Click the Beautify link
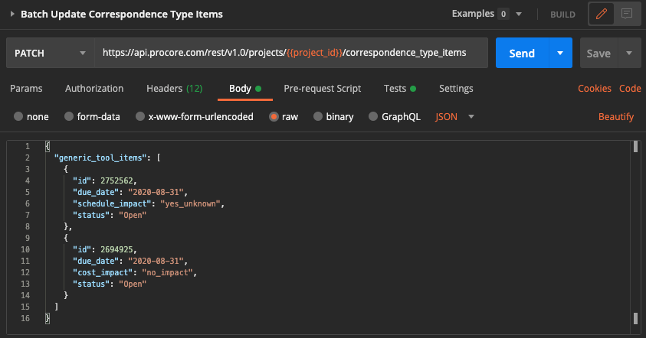Image resolution: width=646 pixels, height=338 pixels. tap(616, 117)
